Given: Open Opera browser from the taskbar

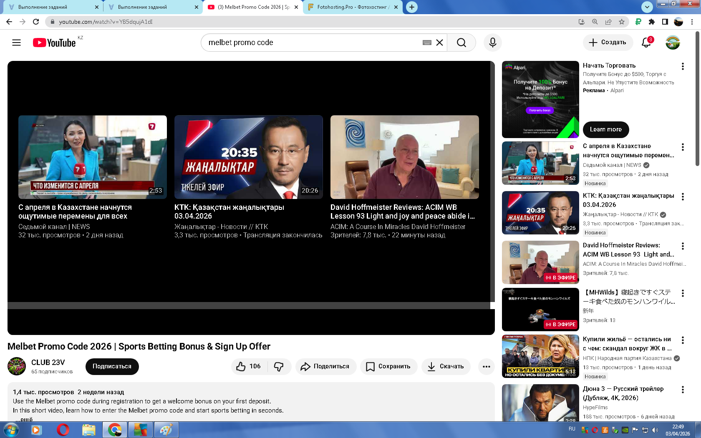Looking at the screenshot, I should pyautogui.click(x=63, y=430).
